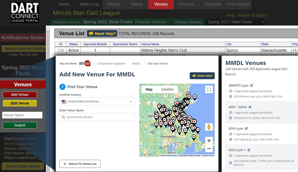
Task: Click Season Contract Ending notification
Action: tap(24, 49)
